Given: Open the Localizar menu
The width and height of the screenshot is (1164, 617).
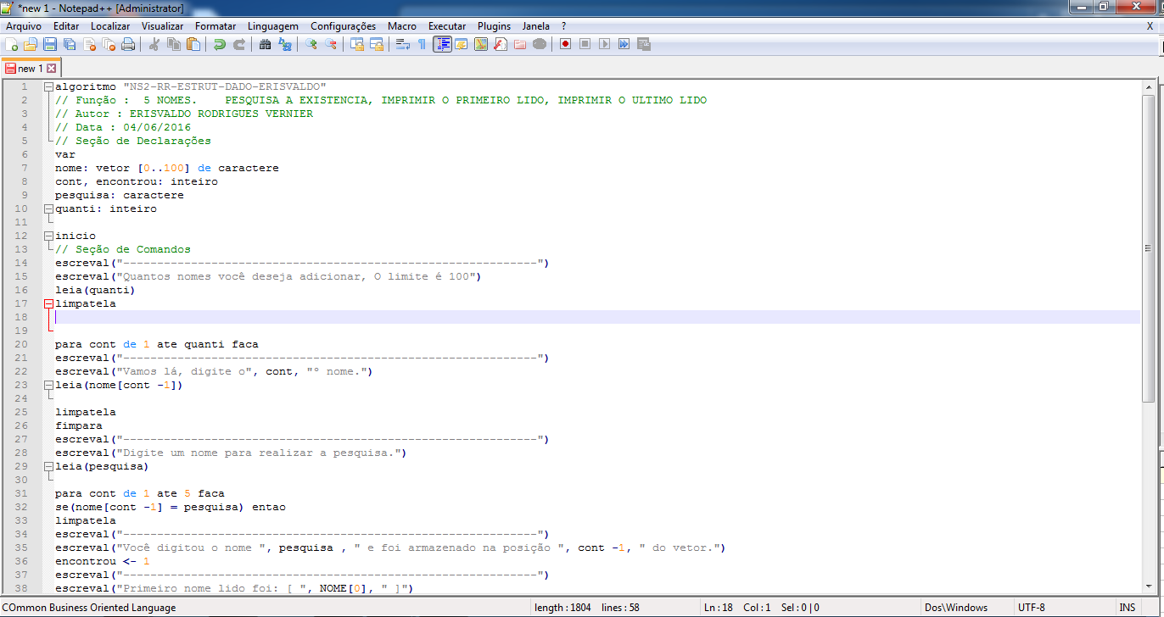Looking at the screenshot, I should (110, 26).
